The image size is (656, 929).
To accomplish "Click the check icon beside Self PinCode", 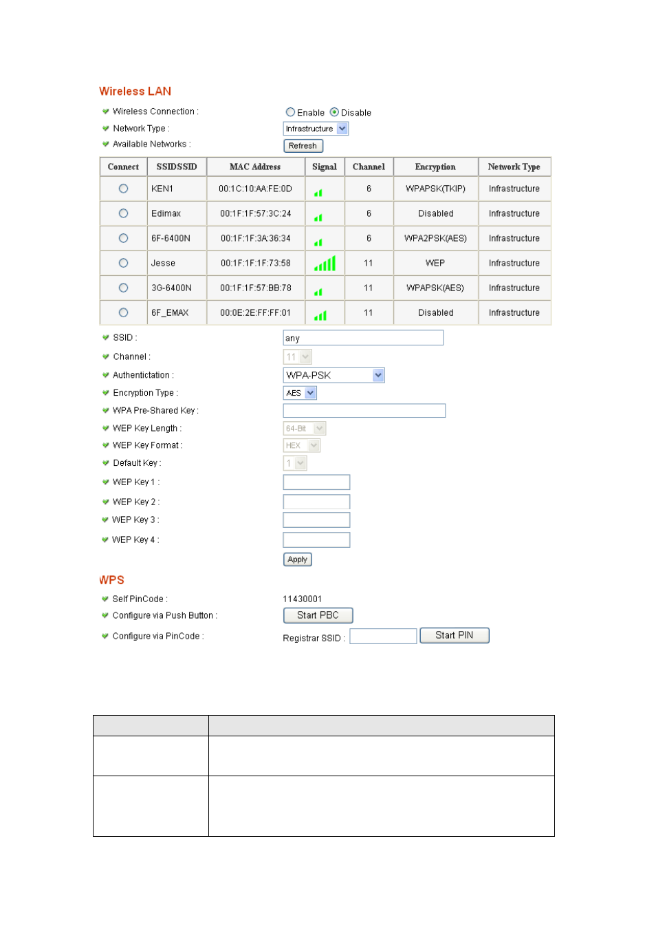I will tap(106, 599).
